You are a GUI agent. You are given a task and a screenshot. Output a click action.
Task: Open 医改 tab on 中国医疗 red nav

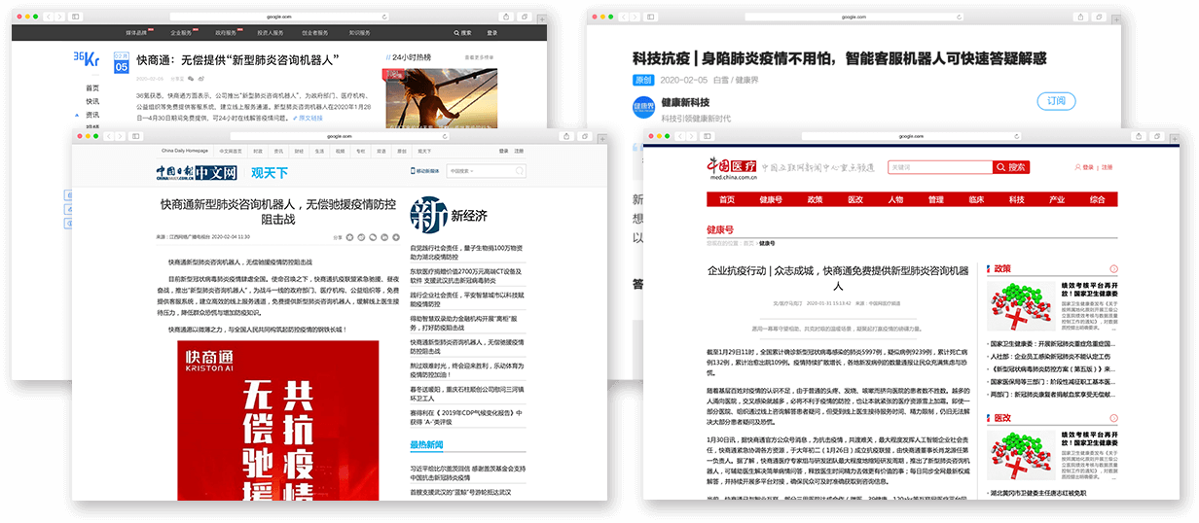[855, 199]
